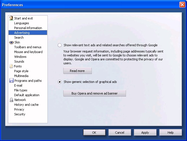The width and height of the screenshot is (187, 141).
Task: Click the Cancel button
Action: [x=119, y=133]
